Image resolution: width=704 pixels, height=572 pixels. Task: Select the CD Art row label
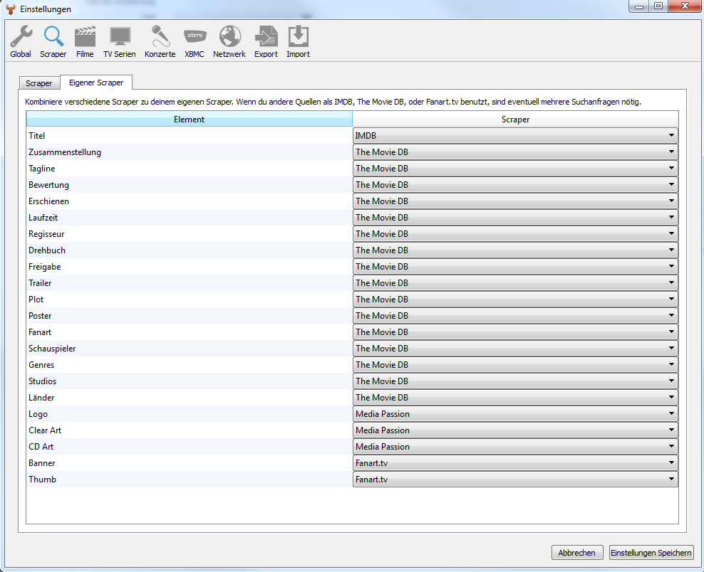[x=41, y=447]
